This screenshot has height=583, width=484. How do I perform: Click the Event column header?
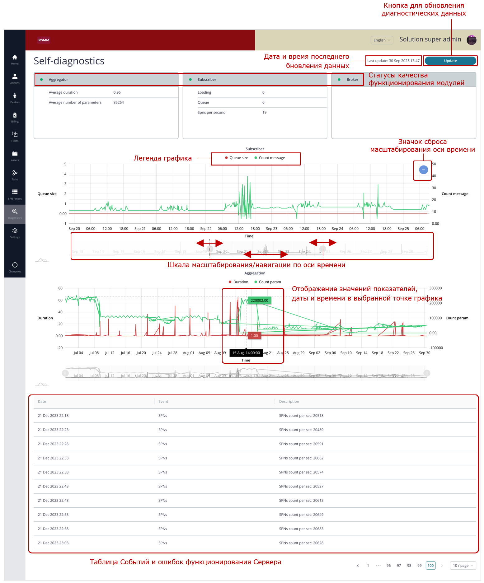pos(214,401)
